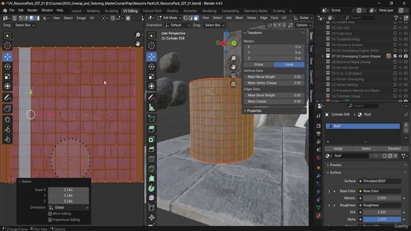Viewport: 411px width, 231px height.
Task: Click the viewport zoom magnifier icon
Action: 233,58
